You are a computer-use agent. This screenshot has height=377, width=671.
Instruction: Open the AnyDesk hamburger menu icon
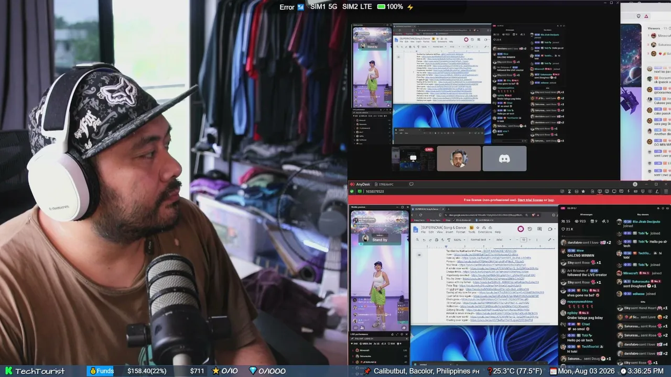pyautogui.click(x=666, y=192)
